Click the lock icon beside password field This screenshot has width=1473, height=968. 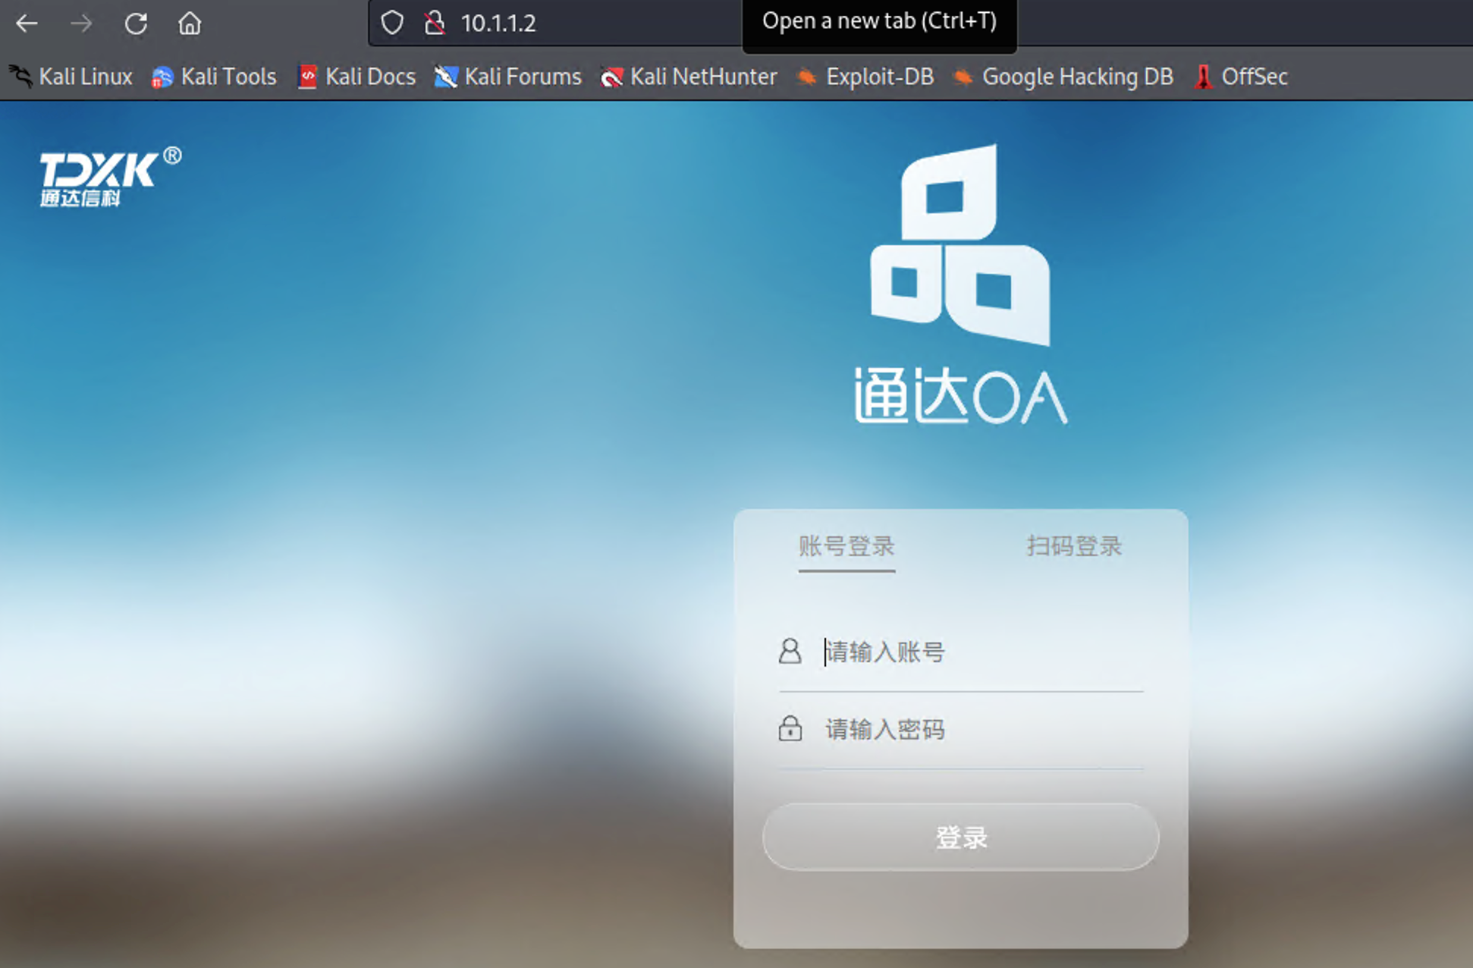pyautogui.click(x=790, y=728)
